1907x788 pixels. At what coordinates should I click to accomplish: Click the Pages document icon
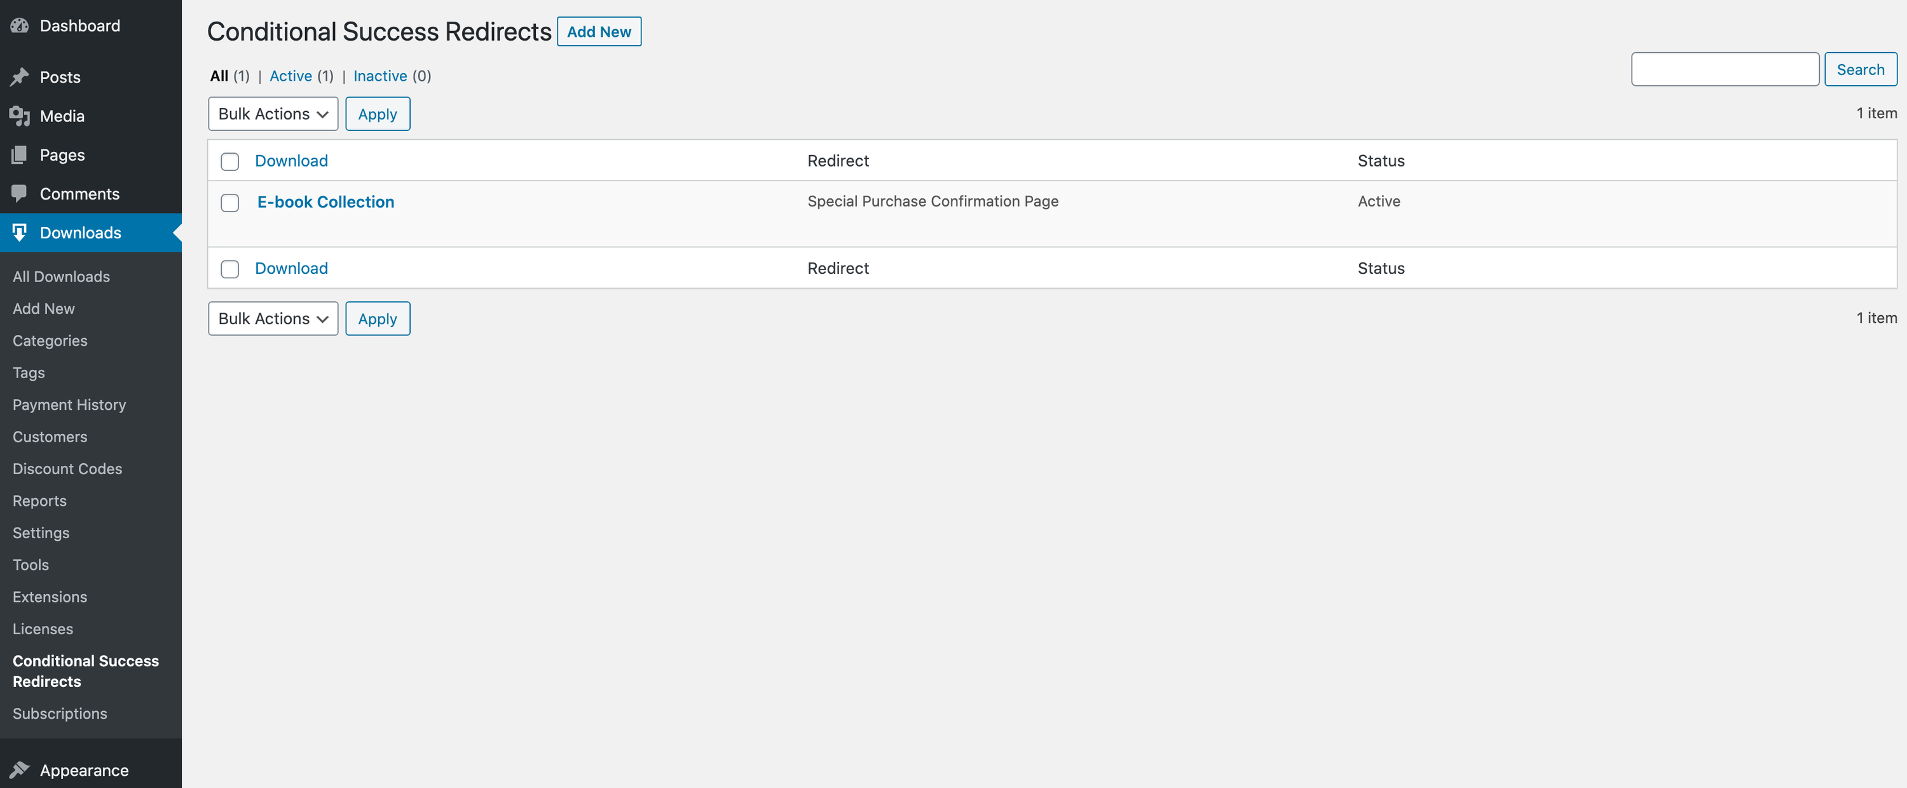coord(20,154)
